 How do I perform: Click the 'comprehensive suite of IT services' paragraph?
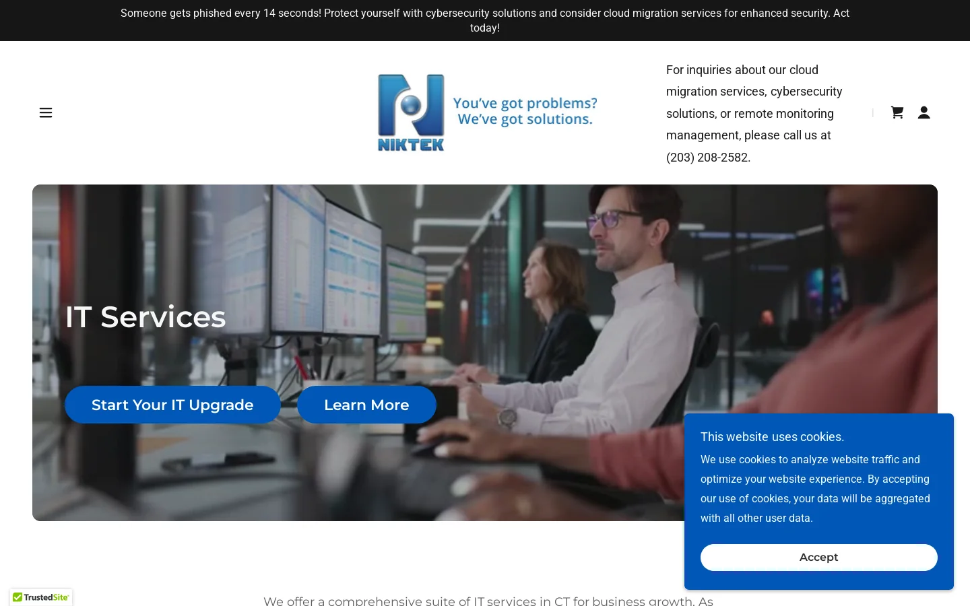488,601
